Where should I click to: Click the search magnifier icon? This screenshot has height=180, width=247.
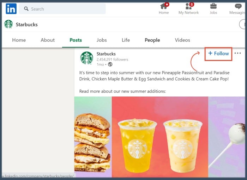point(26,9)
